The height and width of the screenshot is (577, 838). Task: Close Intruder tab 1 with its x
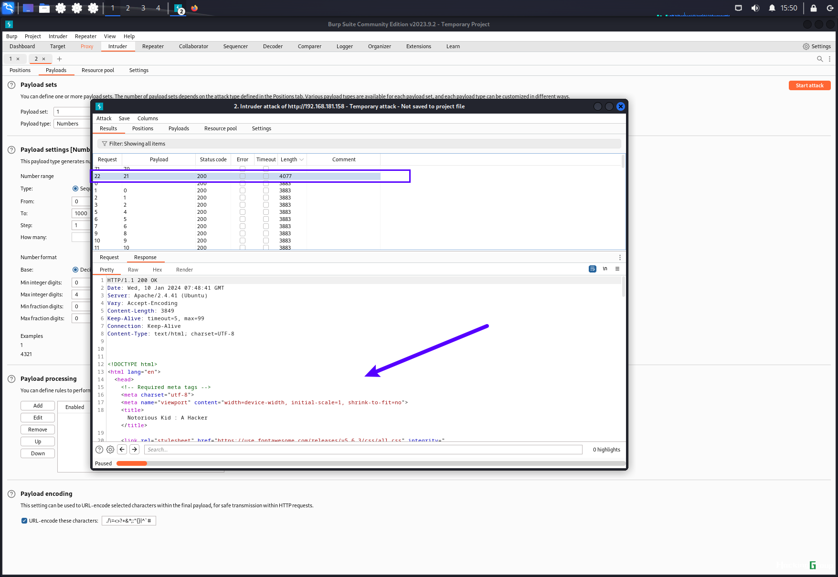click(x=18, y=59)
